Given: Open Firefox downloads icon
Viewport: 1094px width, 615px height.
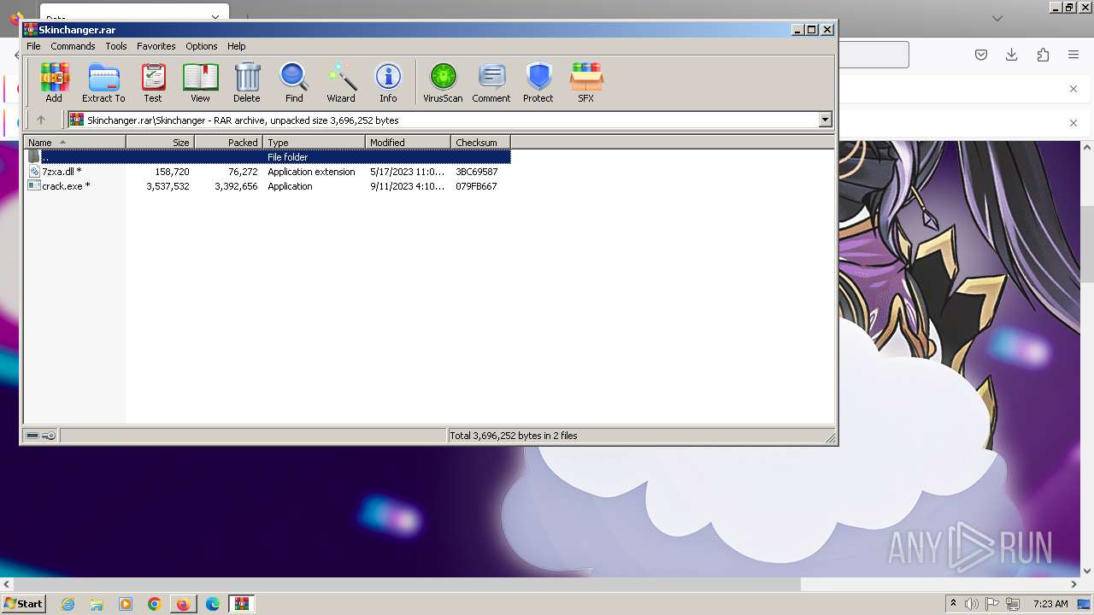Looking at the screenshot, I should (x=1012, y=55).
